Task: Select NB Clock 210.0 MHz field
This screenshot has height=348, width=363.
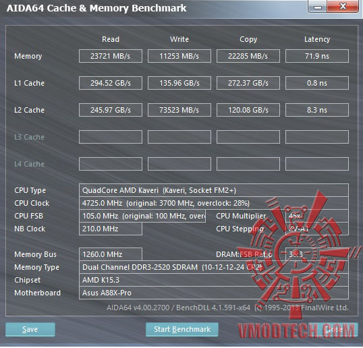Action: pyautogui.click(x=111, y=229)
